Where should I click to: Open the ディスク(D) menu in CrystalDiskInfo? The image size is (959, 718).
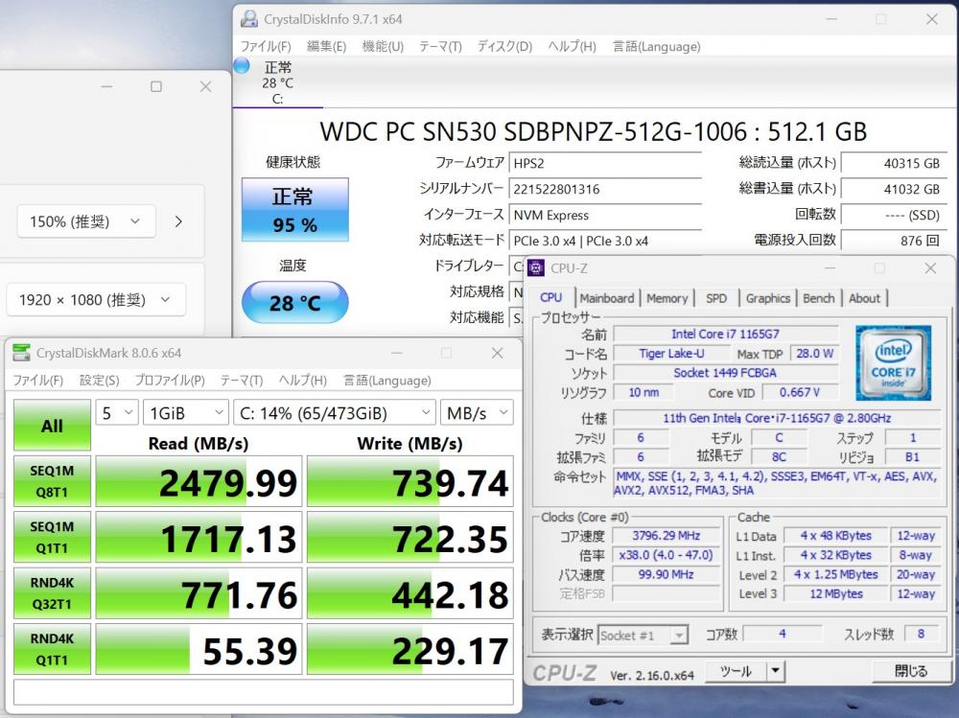pos(504,46)
